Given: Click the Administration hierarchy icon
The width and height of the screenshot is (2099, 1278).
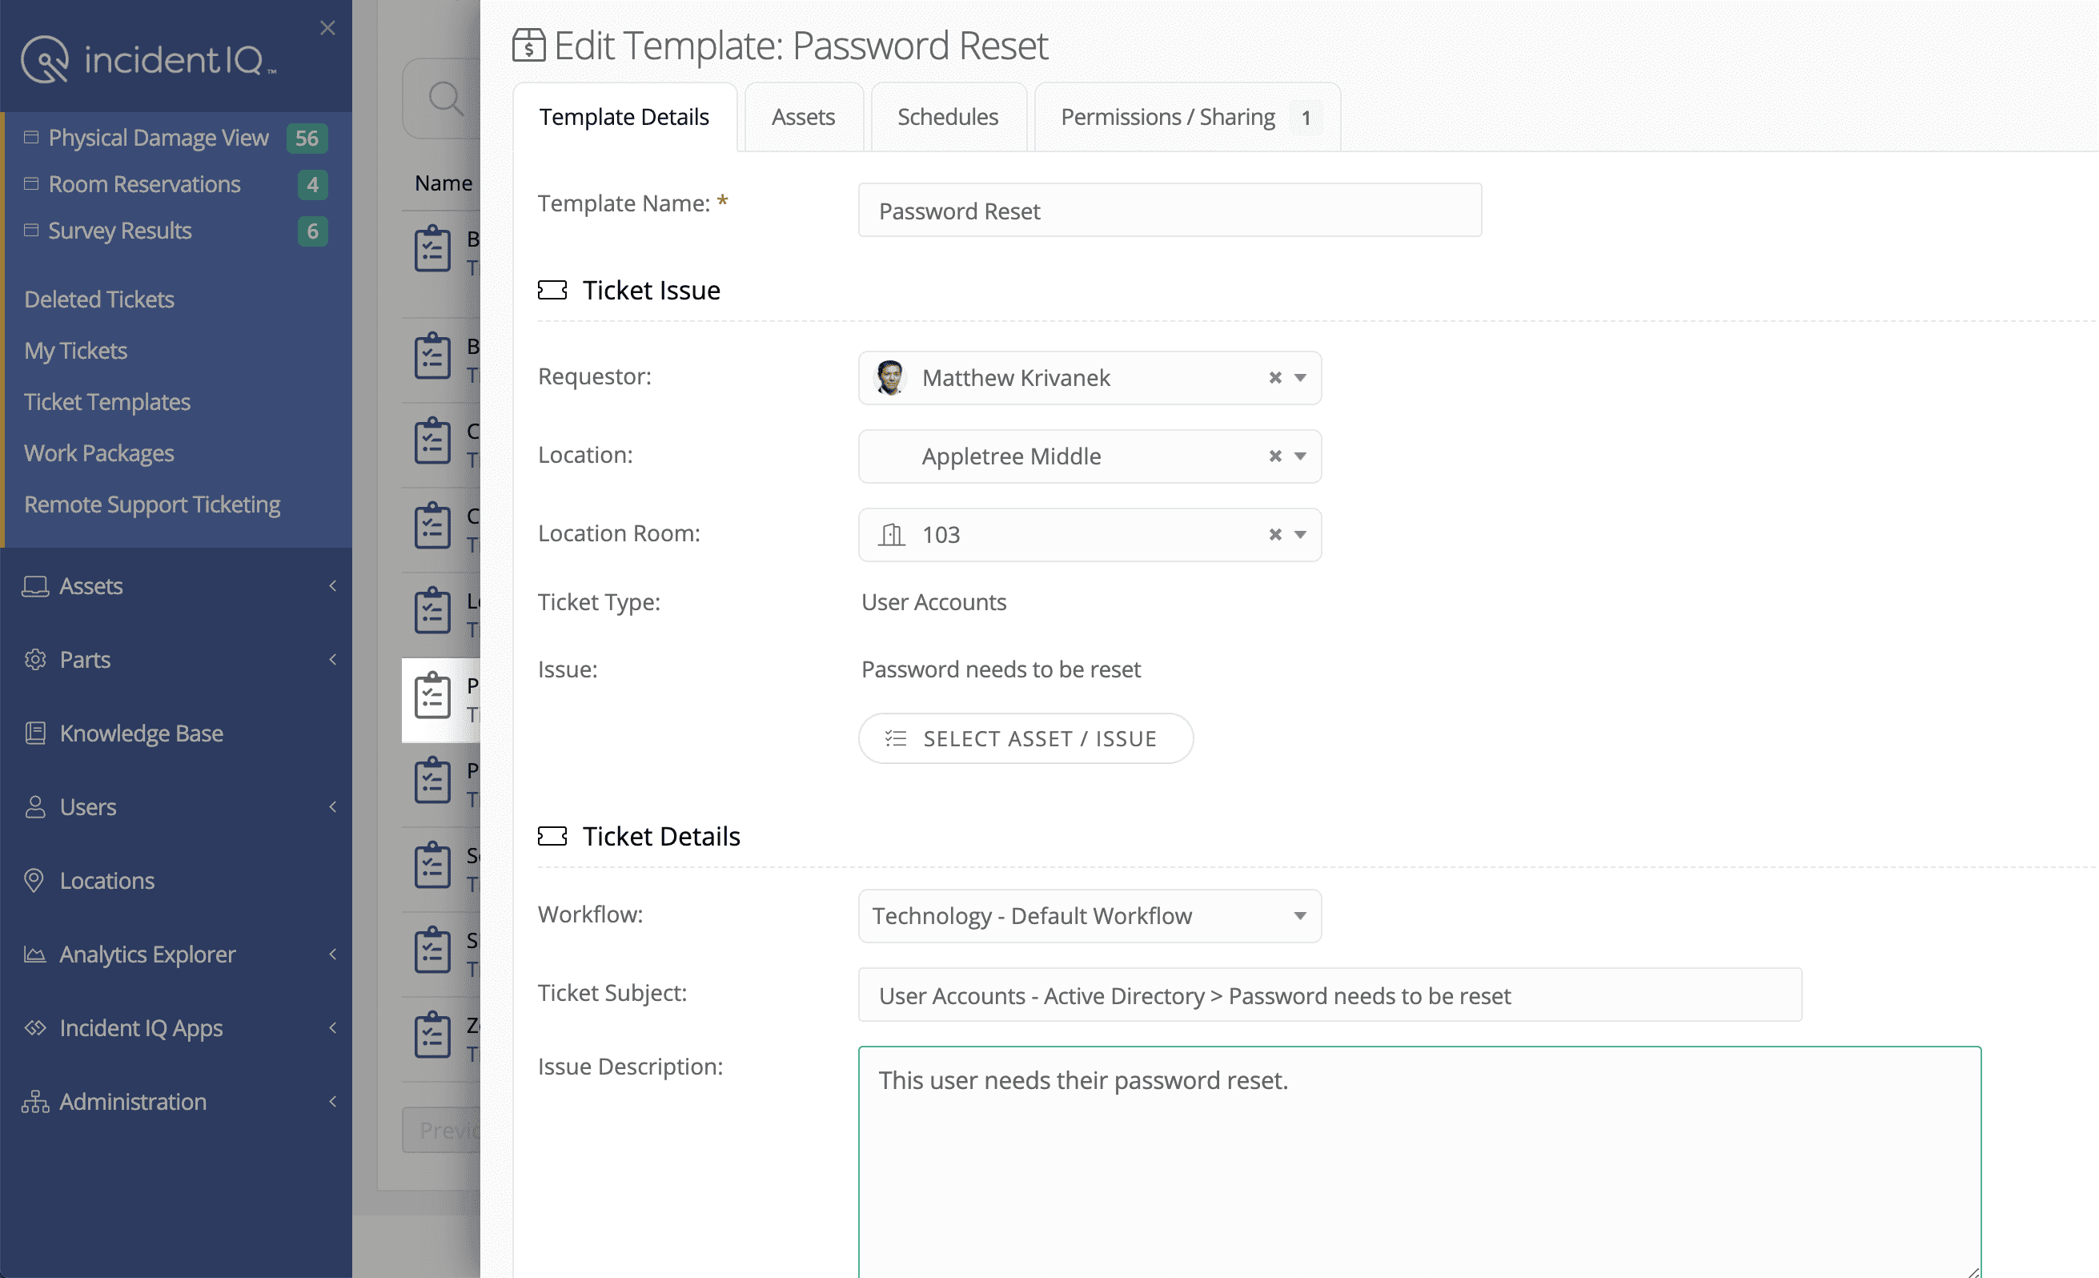Looking at the screenshot, I should click(x=35, y=1101).
